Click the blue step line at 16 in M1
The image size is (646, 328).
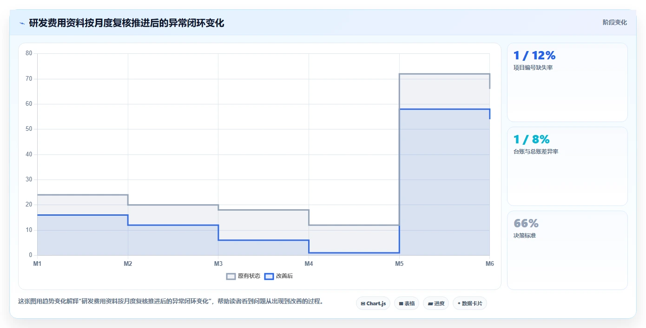click(82, 215)
